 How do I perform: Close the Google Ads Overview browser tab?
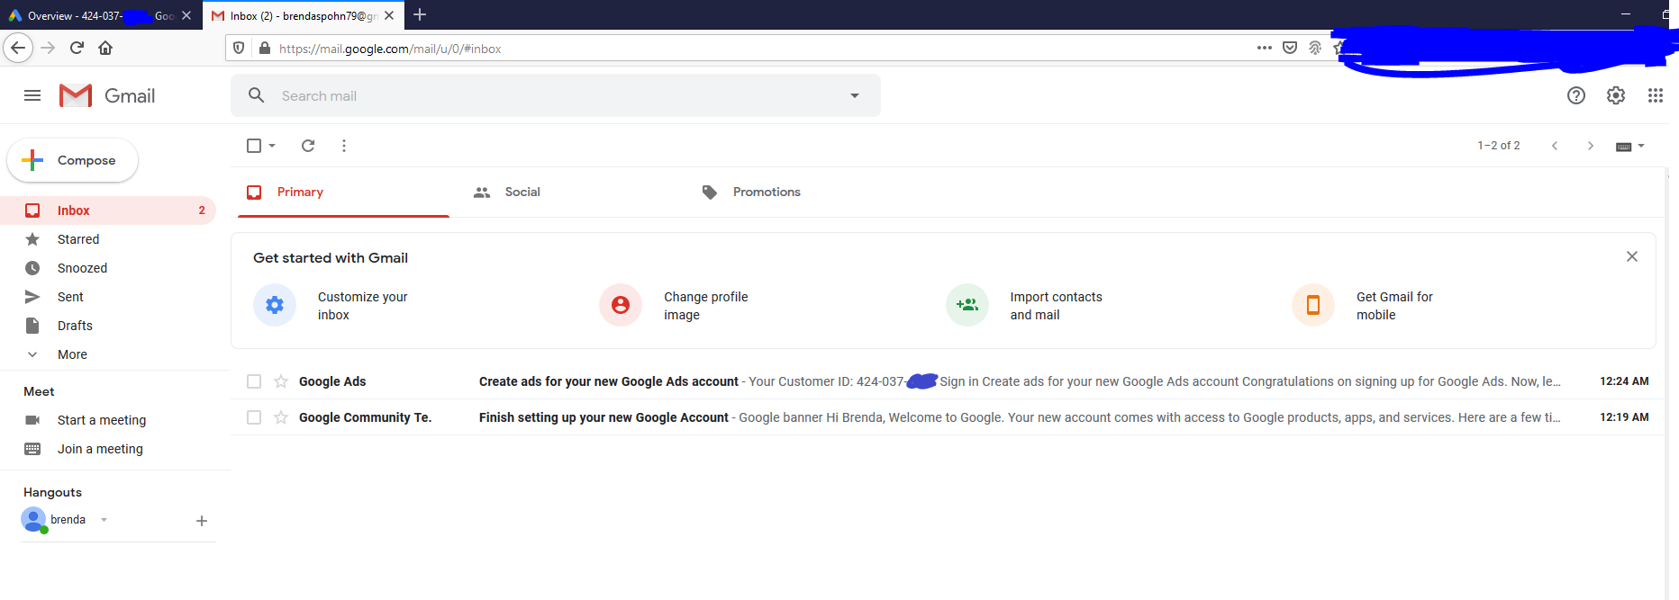[x=186, y=15]
